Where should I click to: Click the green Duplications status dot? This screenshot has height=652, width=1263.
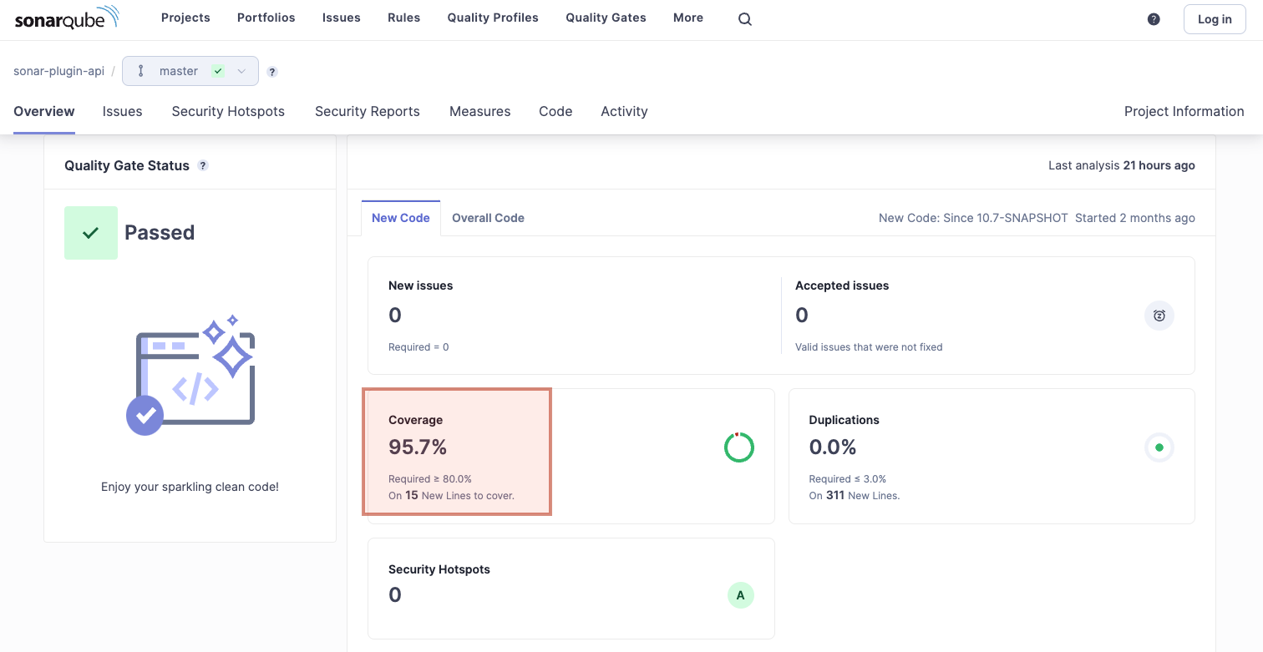point(1159,447)
